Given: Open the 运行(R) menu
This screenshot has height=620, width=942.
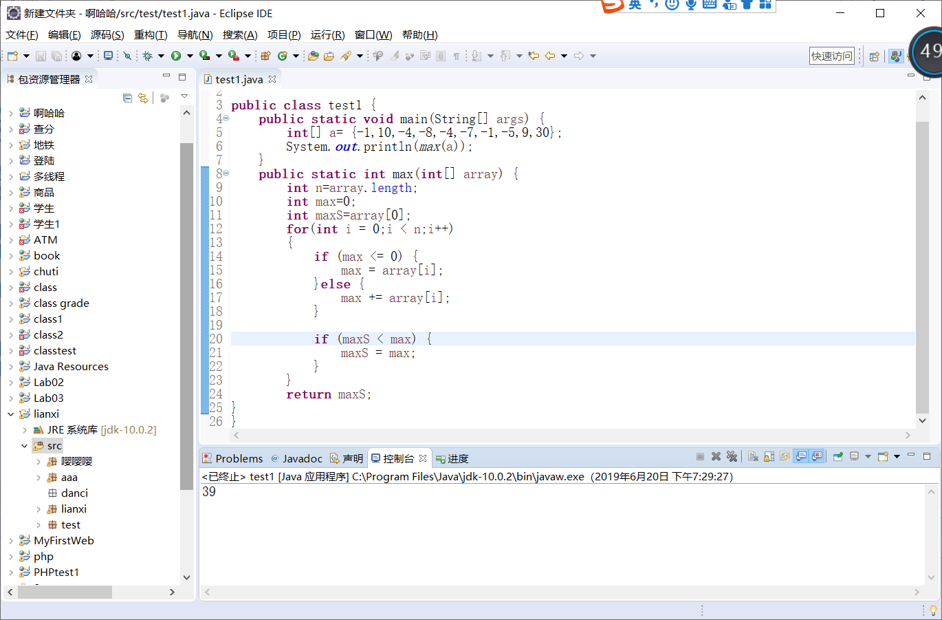Looking at the screenshot, I should (x=327, y=35).
